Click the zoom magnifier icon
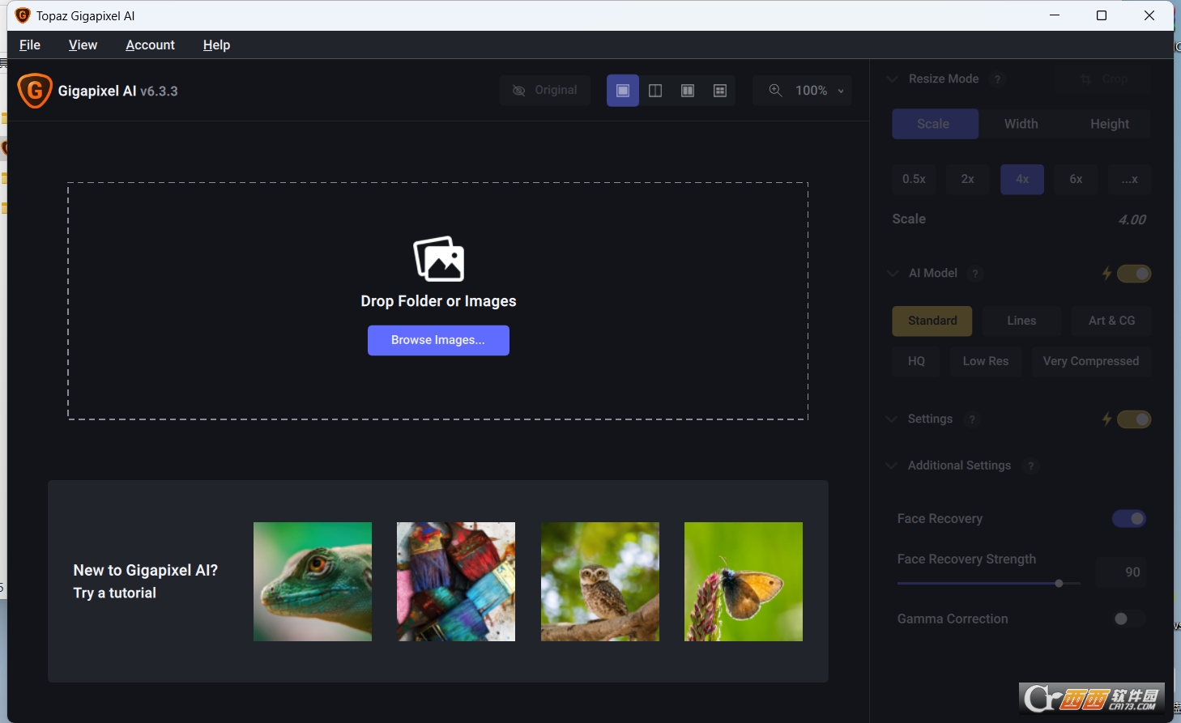Screen dimensions: 1181x723 point(775,91)
